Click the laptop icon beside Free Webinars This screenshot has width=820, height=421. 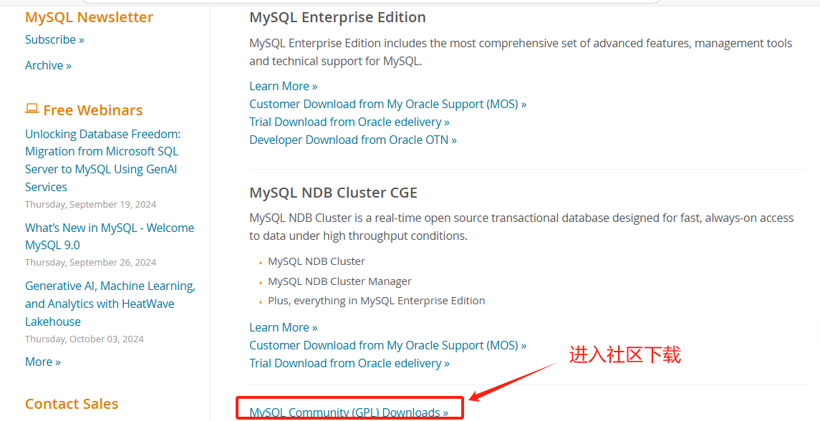pos(32,109)
